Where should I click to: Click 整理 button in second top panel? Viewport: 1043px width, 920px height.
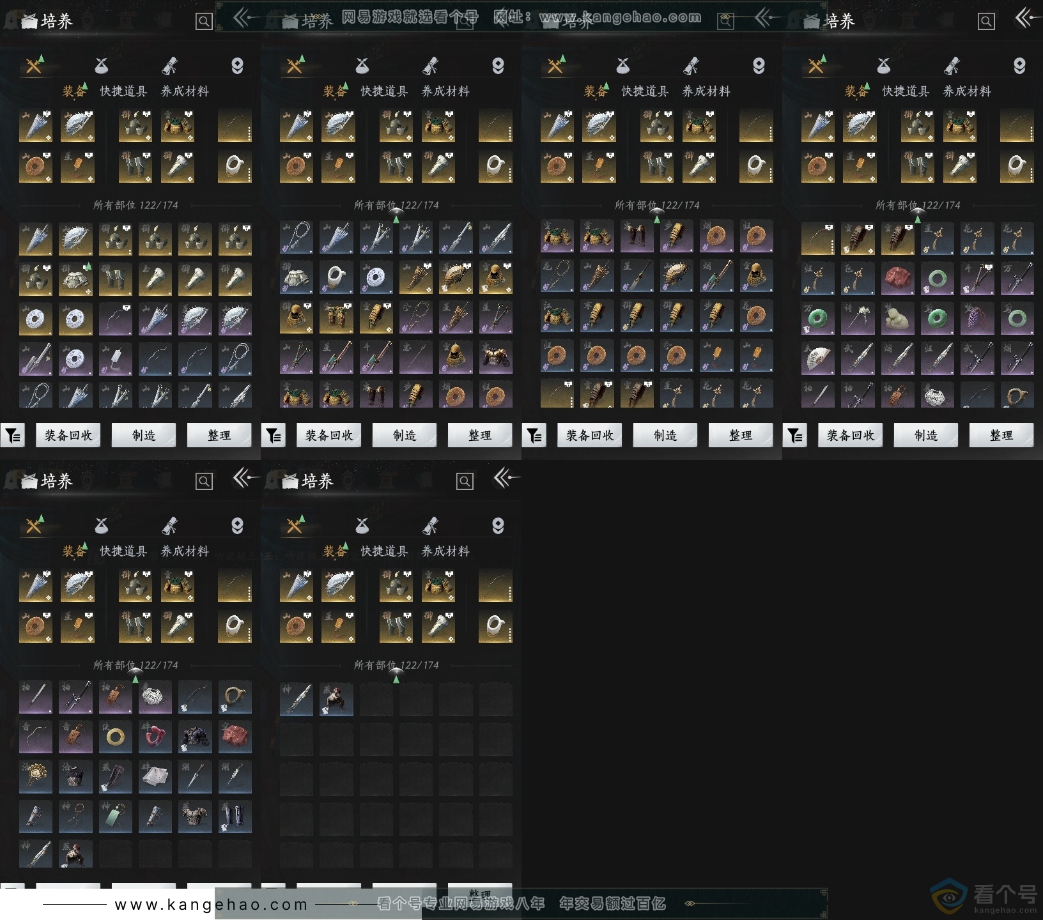pyautogui.click(x=480, y=435)
